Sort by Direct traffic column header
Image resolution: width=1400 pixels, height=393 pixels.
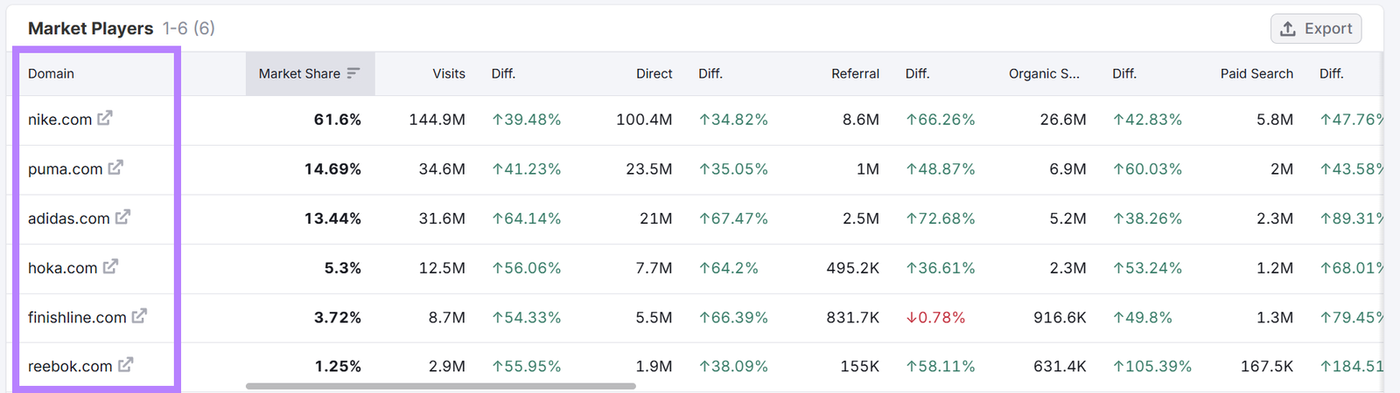click(x=654, y=73)
